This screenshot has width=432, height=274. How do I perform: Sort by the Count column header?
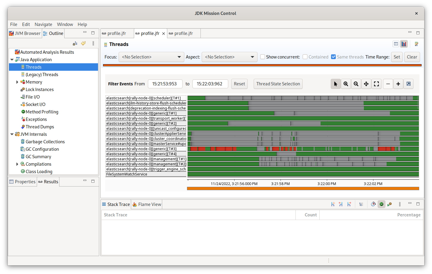pyautogui.click(x=307, y=215)
